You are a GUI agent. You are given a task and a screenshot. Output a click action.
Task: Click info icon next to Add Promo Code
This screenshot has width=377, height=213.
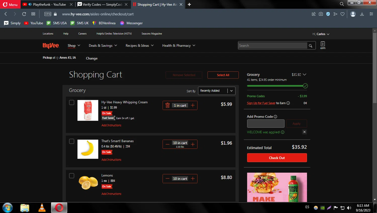(275, 117)
